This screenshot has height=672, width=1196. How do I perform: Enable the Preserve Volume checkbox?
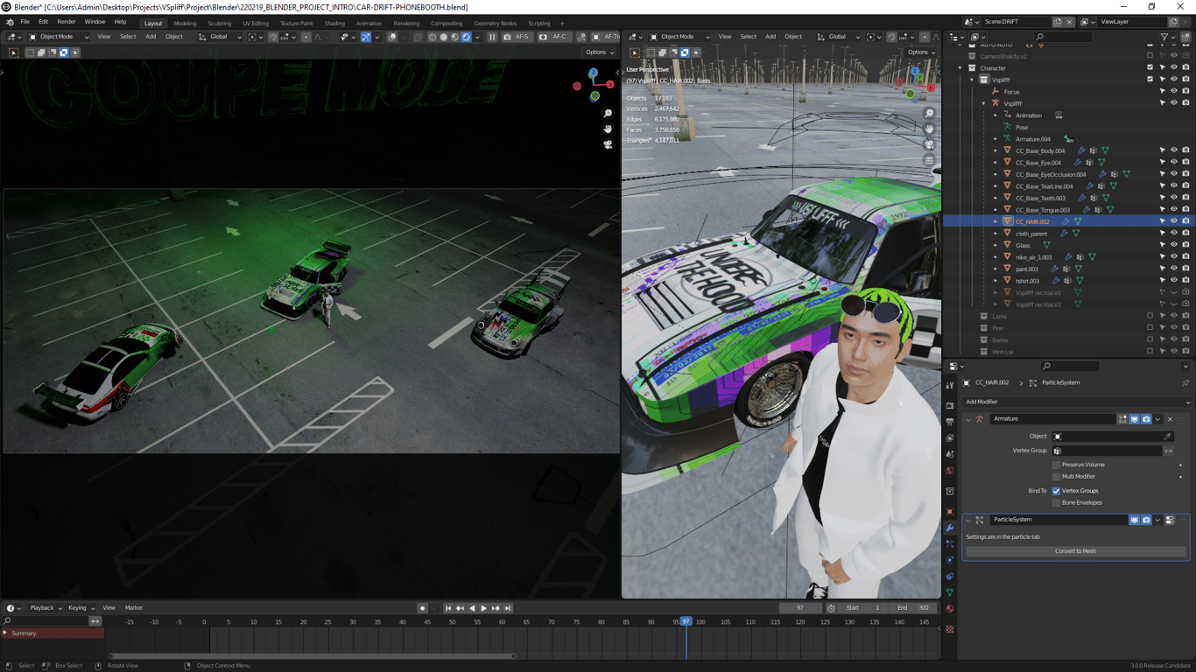coord(1056,465)
